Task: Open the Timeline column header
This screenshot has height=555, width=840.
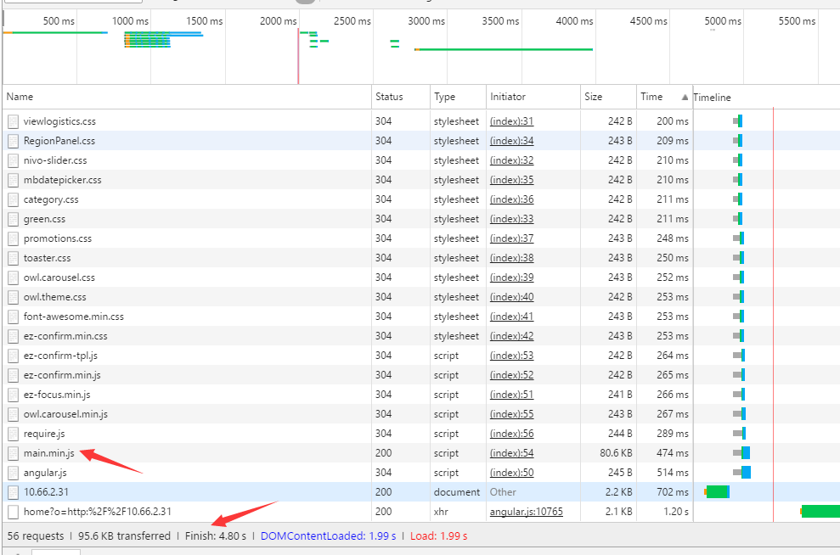Action: tap(766, 97)
